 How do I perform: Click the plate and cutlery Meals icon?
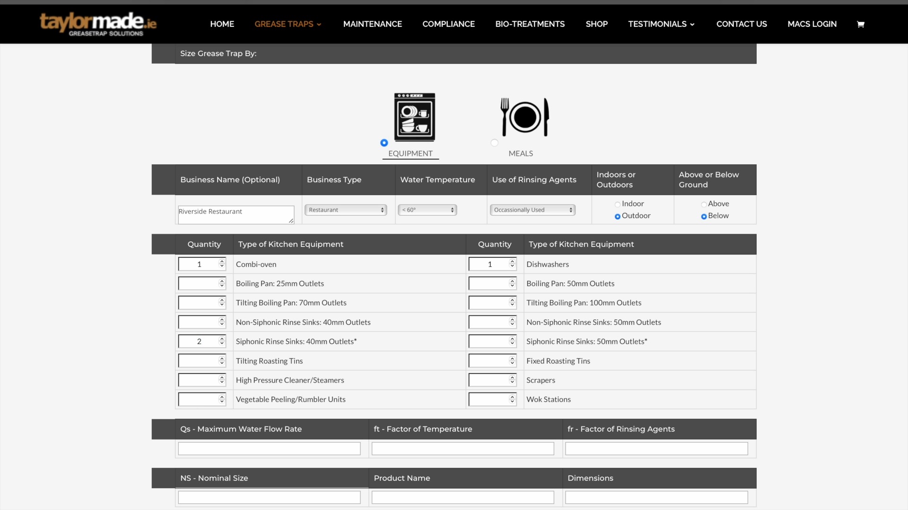pos(524,117)
